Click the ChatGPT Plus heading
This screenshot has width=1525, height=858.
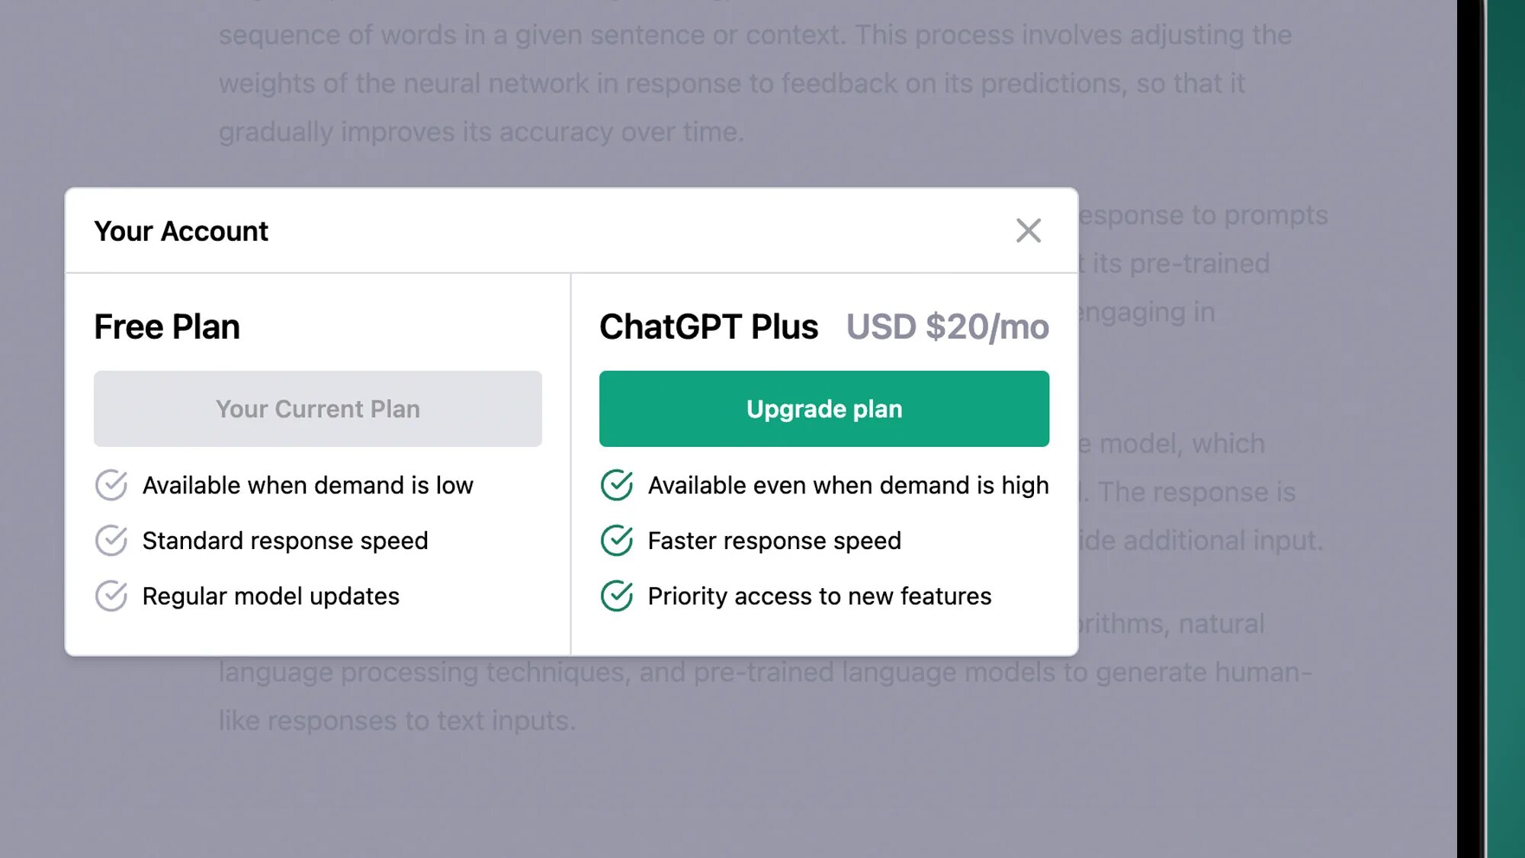point(708,327)
